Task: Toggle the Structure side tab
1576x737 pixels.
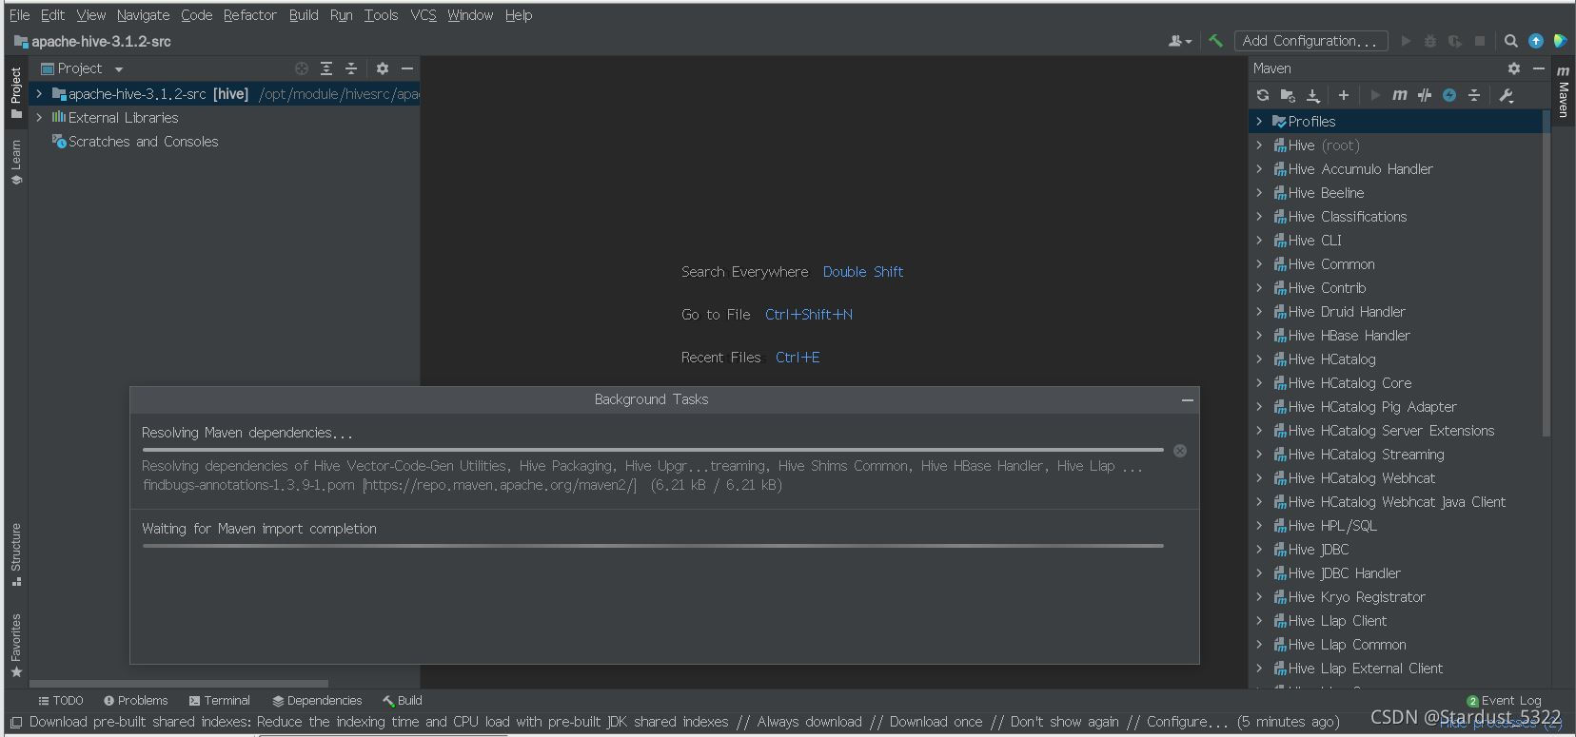Action: (x=16, y=554)
